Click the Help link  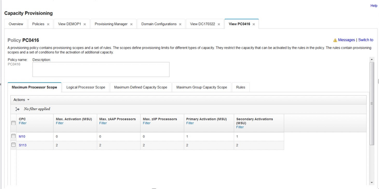374,6
